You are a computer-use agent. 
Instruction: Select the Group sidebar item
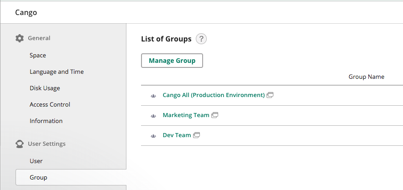click(71, 177)
